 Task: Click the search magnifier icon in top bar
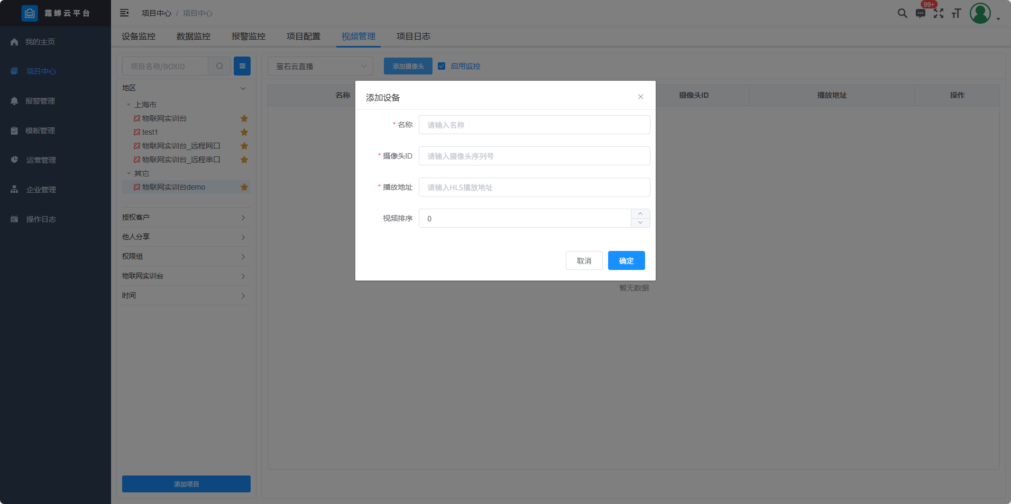point(902,13)
